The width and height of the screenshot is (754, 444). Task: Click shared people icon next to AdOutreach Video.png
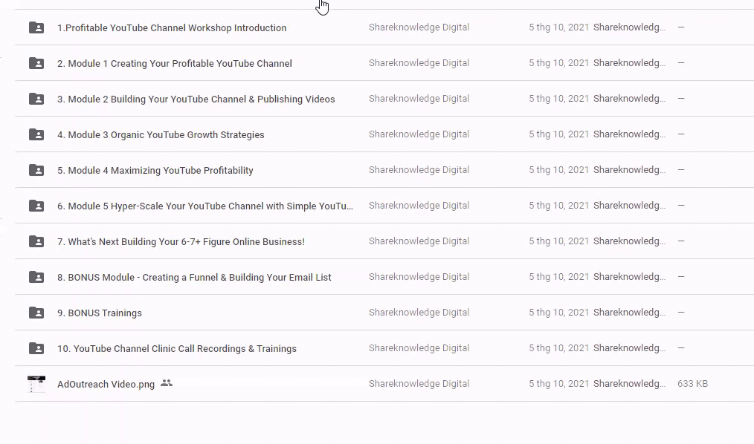tap(167, 384)
